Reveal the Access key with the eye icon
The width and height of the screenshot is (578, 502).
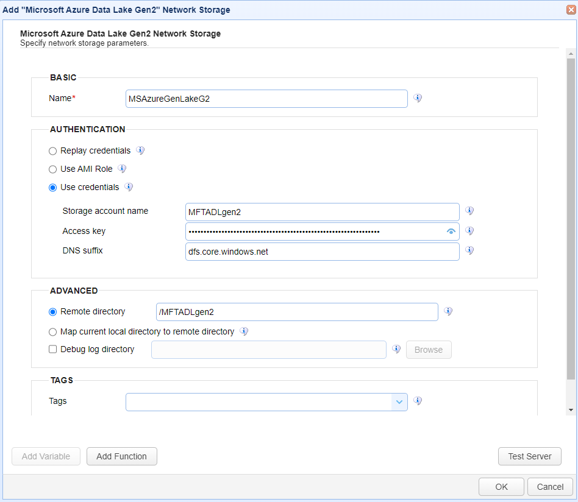[451, 232]
